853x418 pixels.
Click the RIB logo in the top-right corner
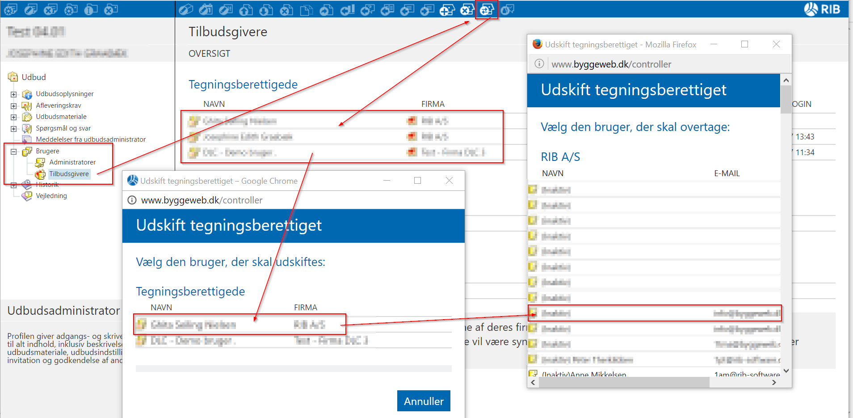822,9
